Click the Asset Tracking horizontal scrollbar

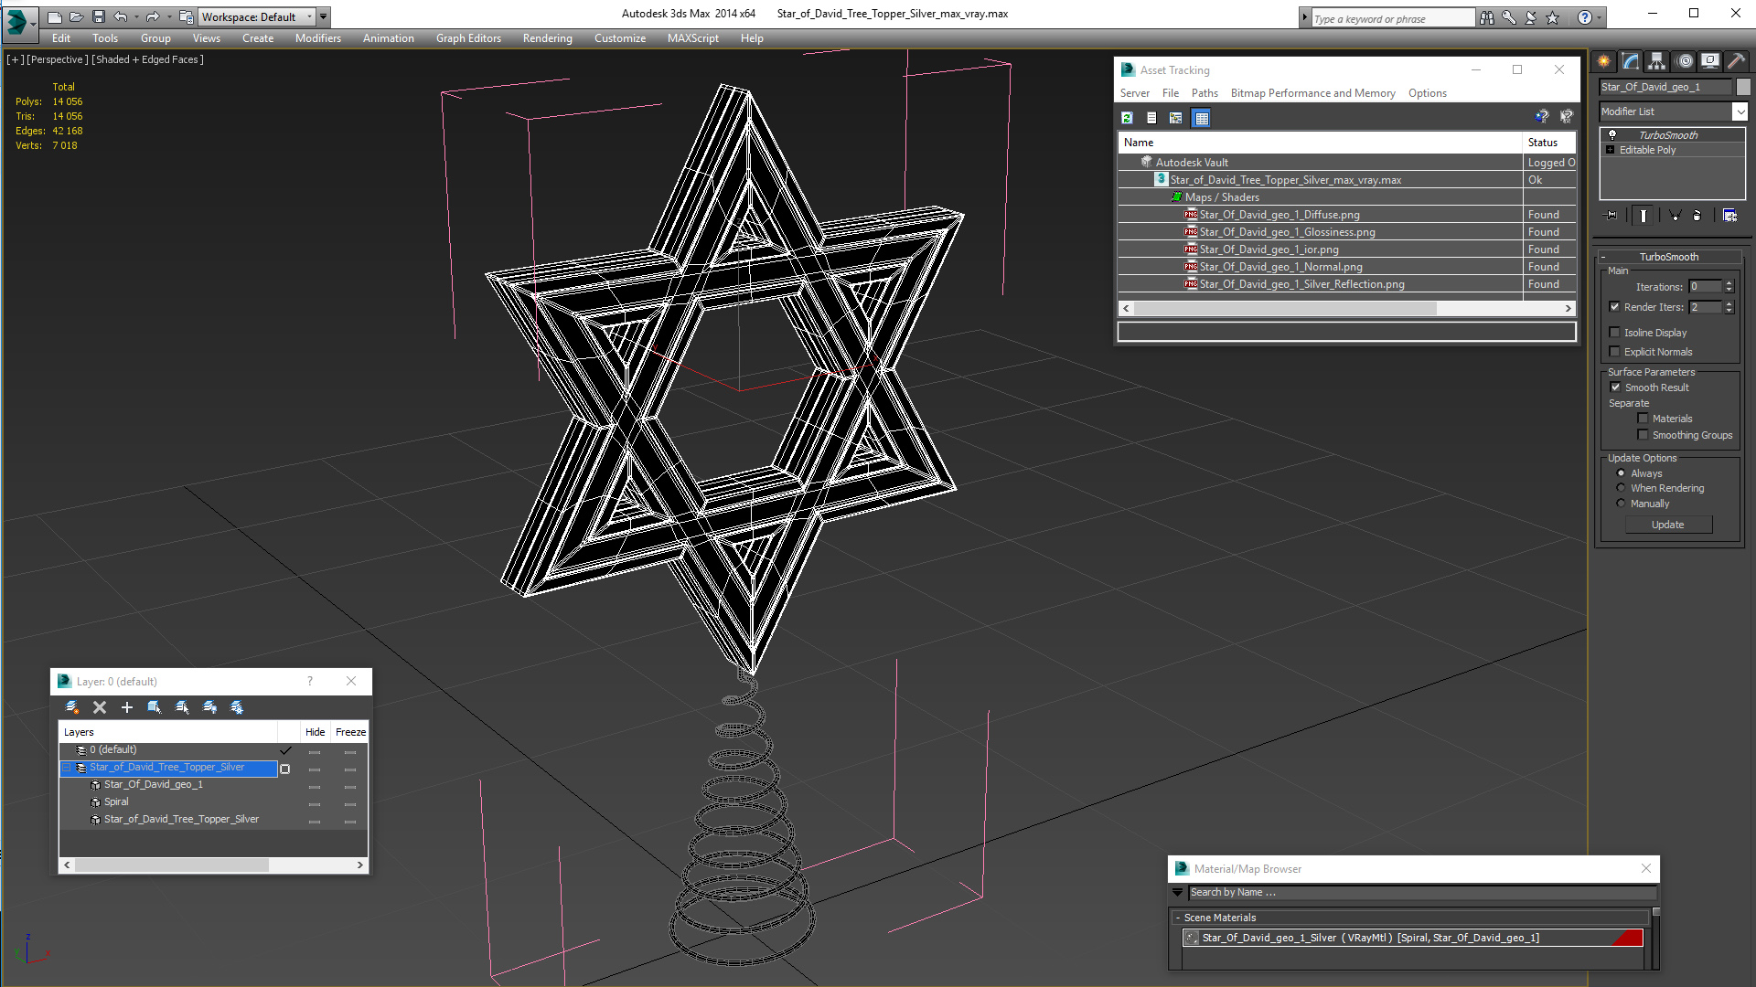tap(1346, 309)
